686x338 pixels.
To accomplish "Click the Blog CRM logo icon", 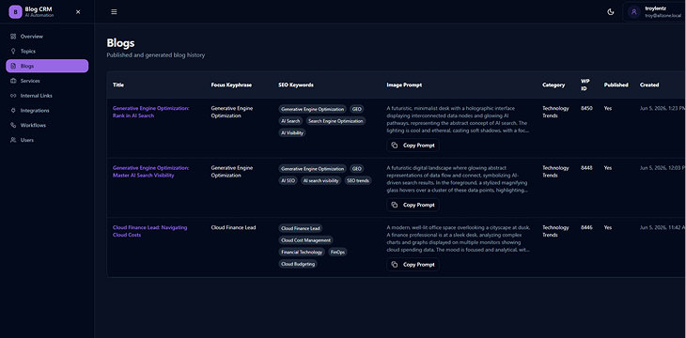I will 15,12.
